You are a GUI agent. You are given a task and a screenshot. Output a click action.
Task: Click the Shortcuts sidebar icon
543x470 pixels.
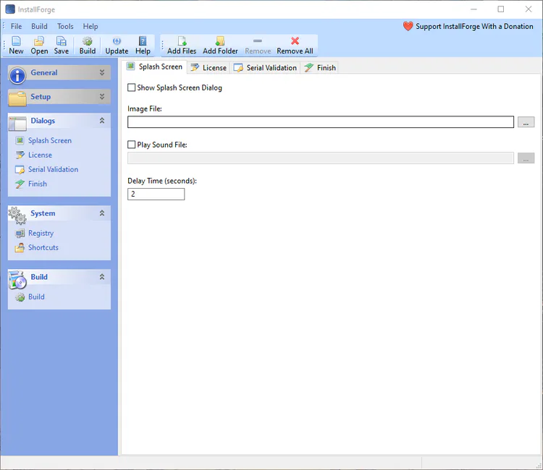point(20,247)
